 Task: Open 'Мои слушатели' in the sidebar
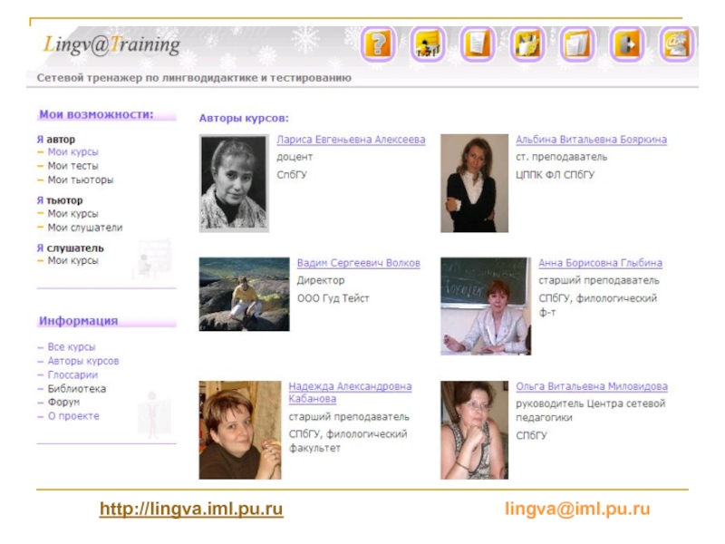tap(85, 228)
